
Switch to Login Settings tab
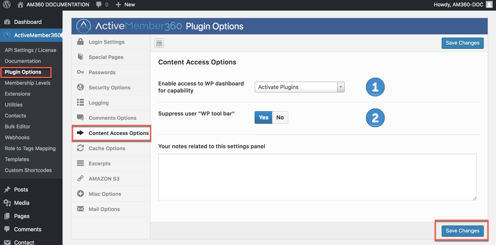tap(111, 42)
